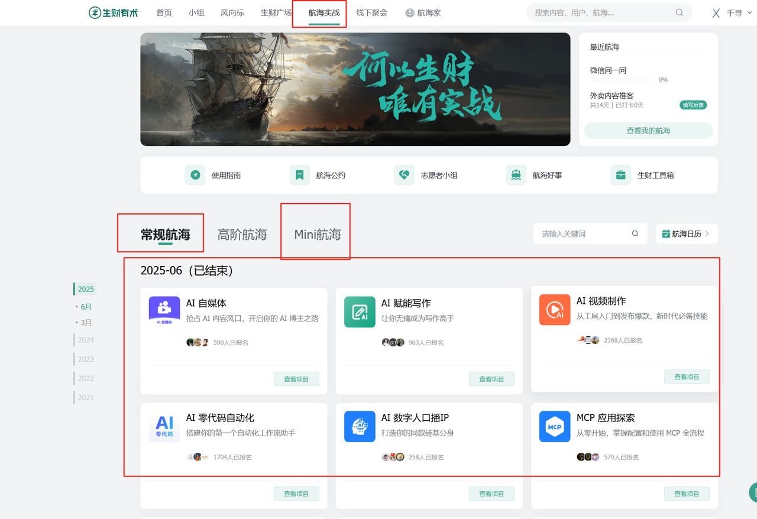Click the X user avatar icon
This screenshot has height=519, width=757.
pos(716,13)
